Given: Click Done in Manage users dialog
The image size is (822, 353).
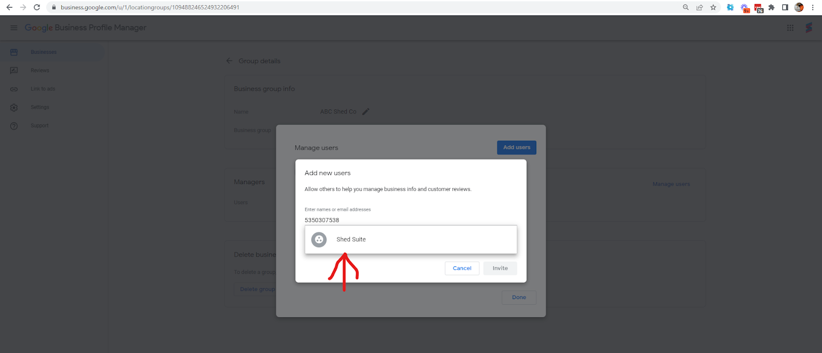Looking at the screenshot, I should tap(519, 298).
